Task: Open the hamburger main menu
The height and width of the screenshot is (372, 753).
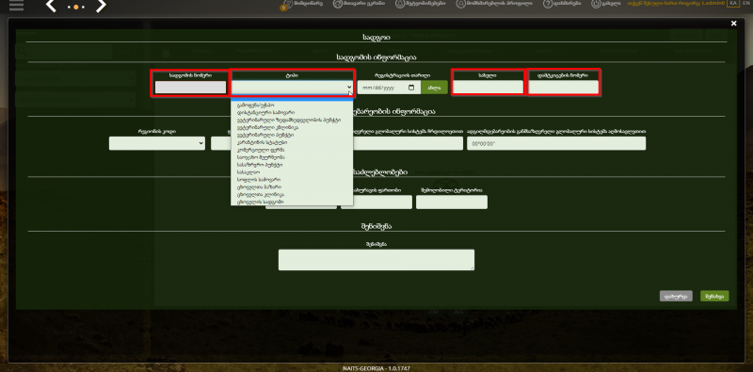Action: point(16,6)
